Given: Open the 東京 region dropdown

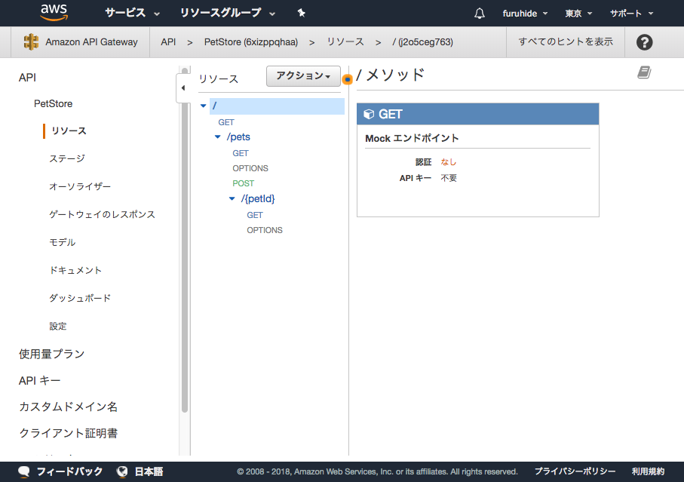Looking at the screenshot, I should pos(577,13).
